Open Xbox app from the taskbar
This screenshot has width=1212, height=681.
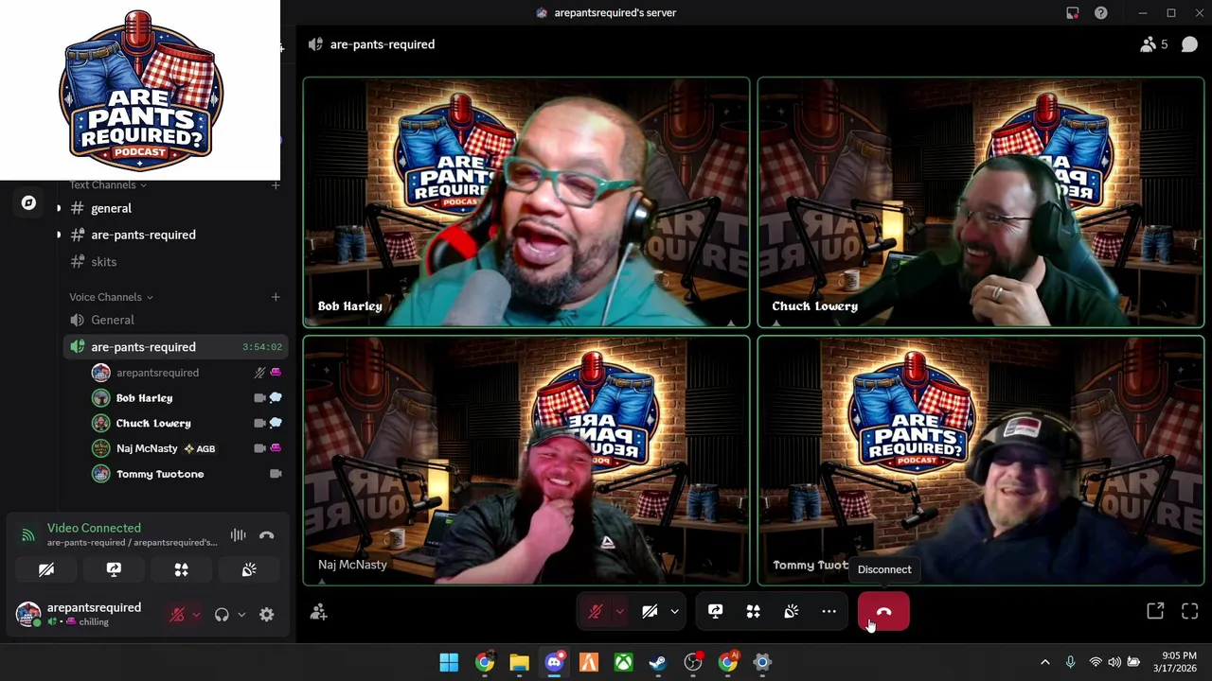point(623,662)
